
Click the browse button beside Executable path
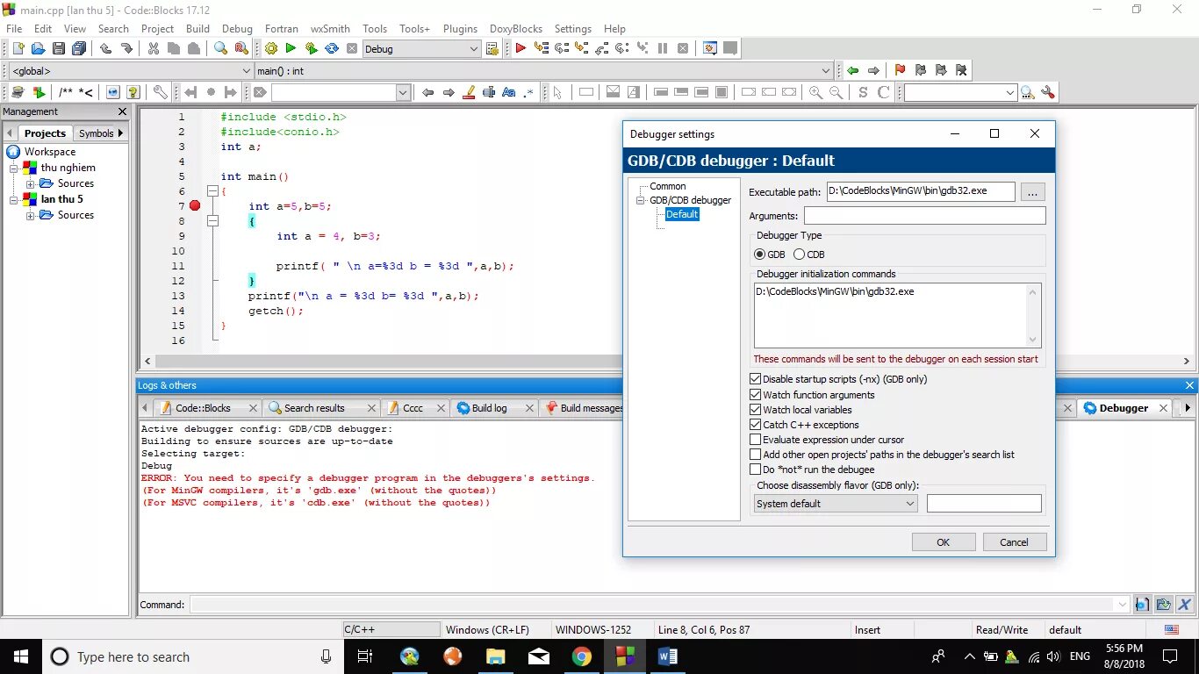[1032, 191]
